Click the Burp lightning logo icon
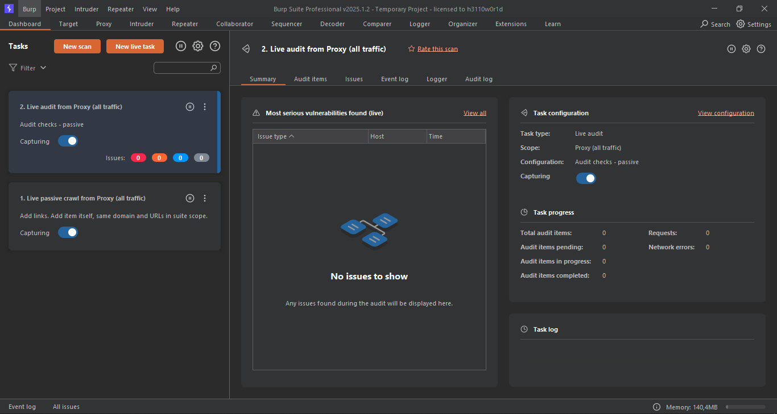 click(x=9, y=9)
